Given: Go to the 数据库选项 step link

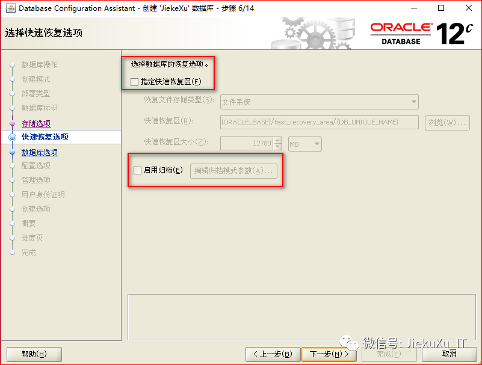Looking at the screenshot, I should pos(40,152).
